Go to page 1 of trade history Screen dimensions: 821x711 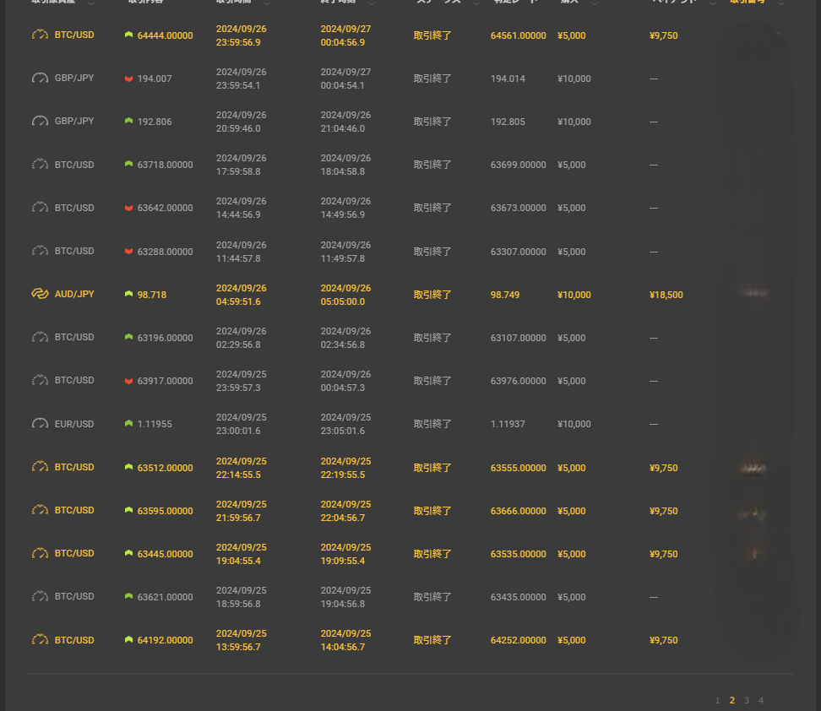click(x=718, y=700)
